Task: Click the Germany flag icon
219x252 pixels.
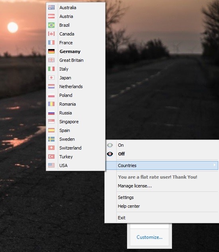Action: [51, 51]
